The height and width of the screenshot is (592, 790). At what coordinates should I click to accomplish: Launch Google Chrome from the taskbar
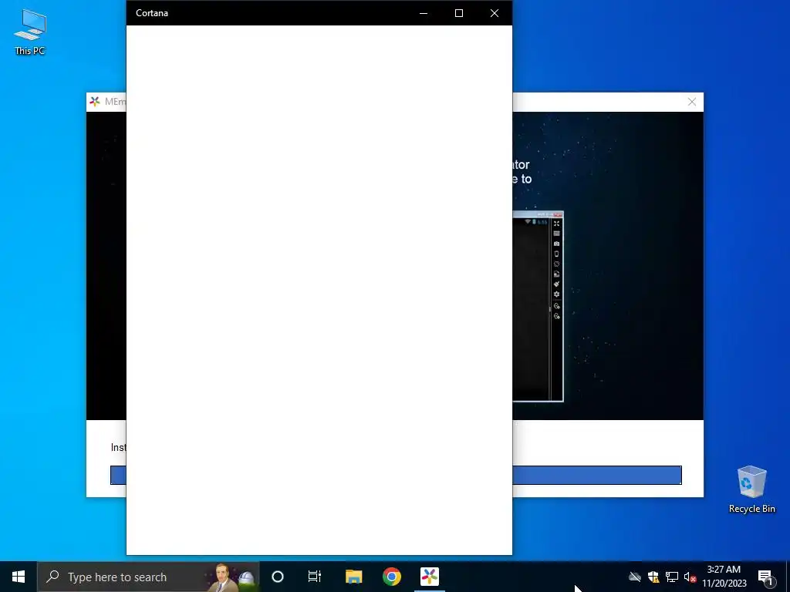[x=391, y=577]
